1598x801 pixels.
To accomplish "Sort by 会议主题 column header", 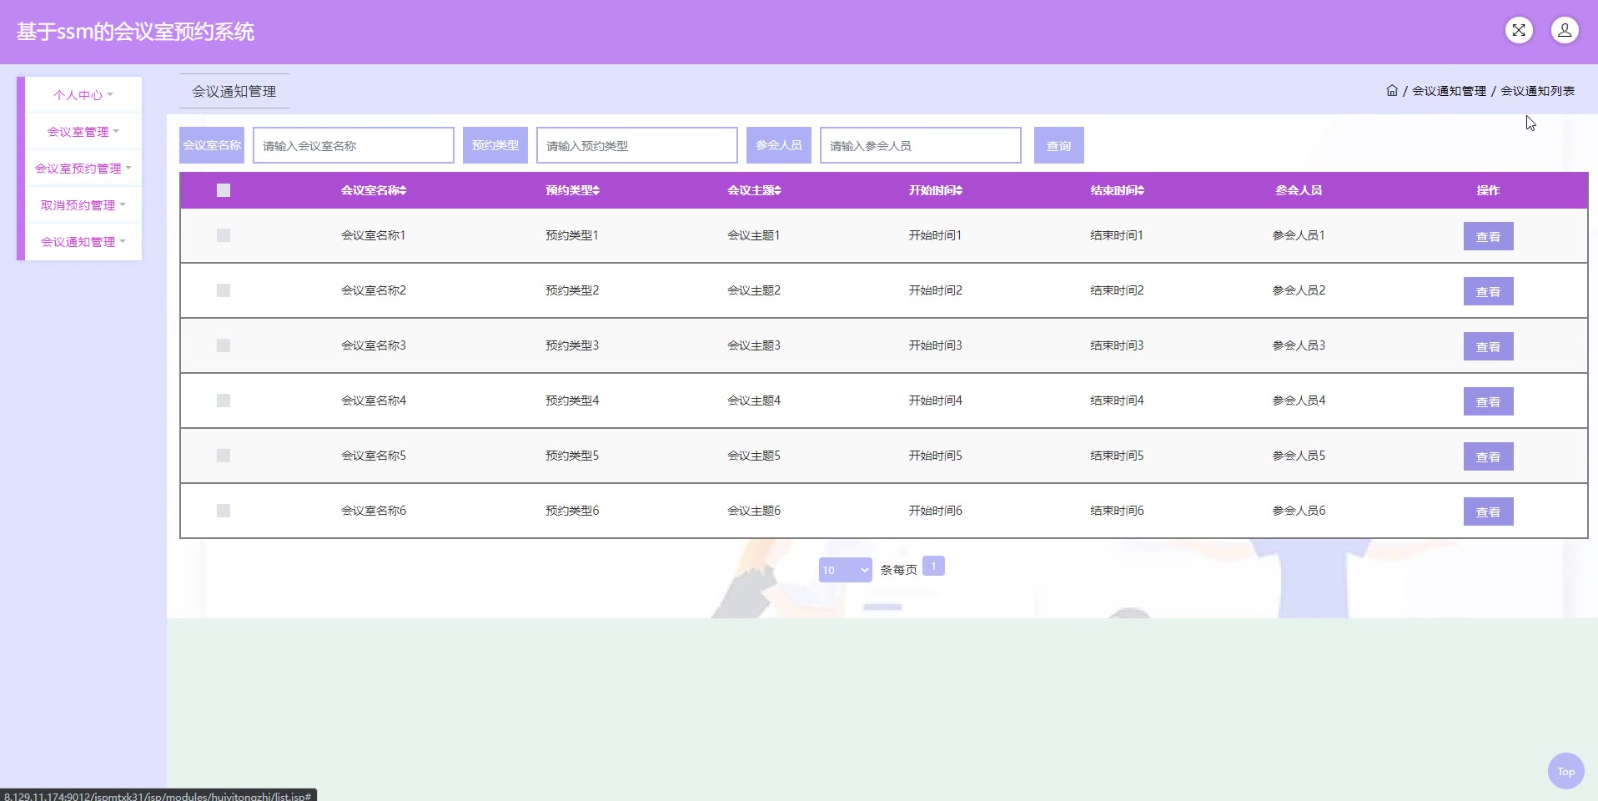I will point(754,190).
